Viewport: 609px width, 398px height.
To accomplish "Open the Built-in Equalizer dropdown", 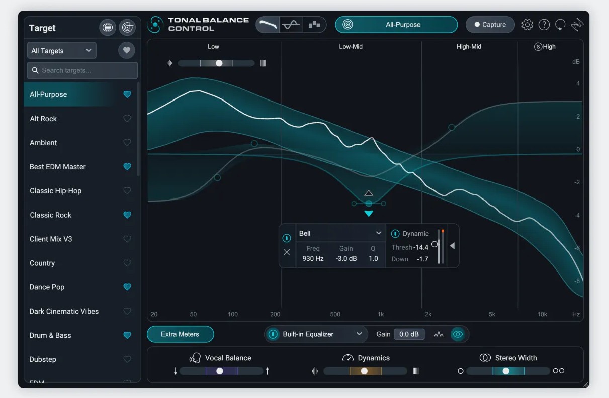I will (x=359, y=334).
